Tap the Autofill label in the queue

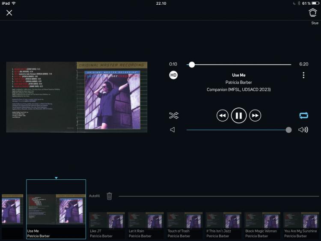click(95, 196)
